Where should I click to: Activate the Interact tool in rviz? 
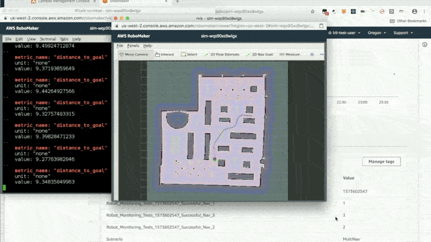coord(165,54)
